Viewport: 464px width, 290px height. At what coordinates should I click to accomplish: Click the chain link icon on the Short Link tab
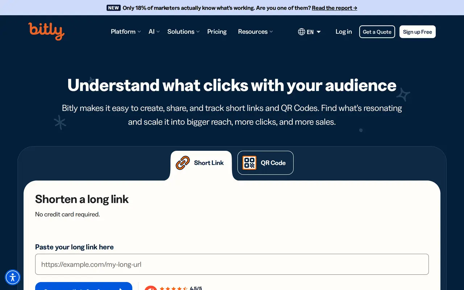[183, 163]
